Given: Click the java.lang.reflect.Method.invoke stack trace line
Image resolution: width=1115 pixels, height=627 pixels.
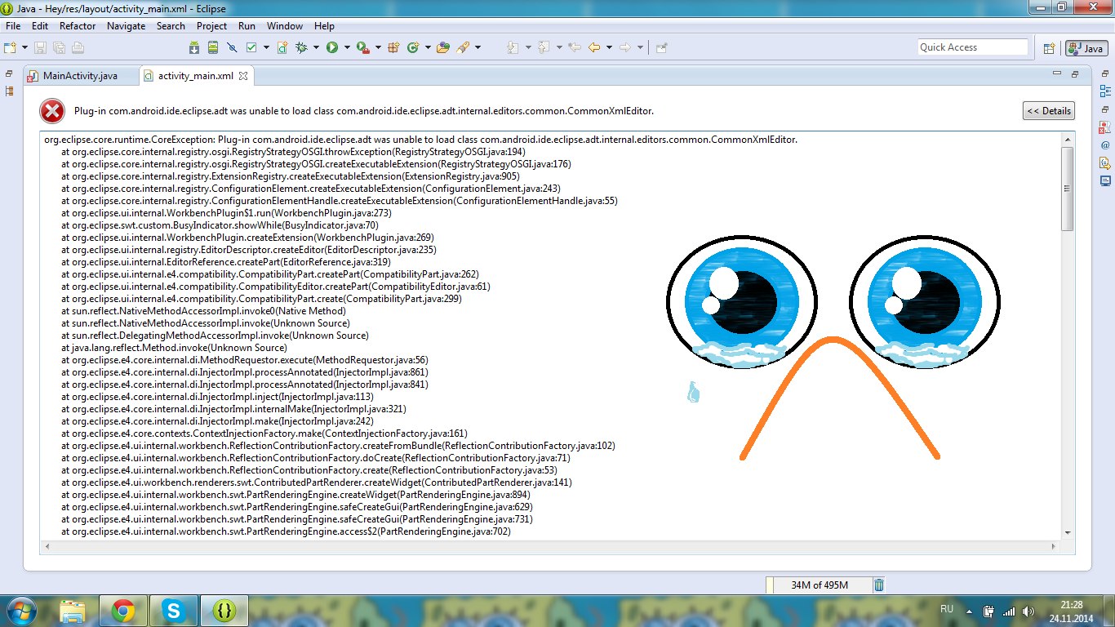Looking at the screenshot, I should click(174, 348).
